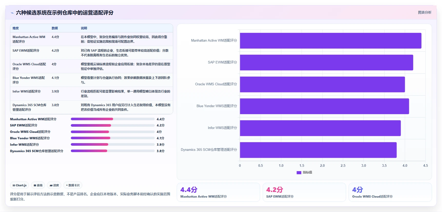Click the 说明 column header
442x212 pixels.
click(84, 28)
